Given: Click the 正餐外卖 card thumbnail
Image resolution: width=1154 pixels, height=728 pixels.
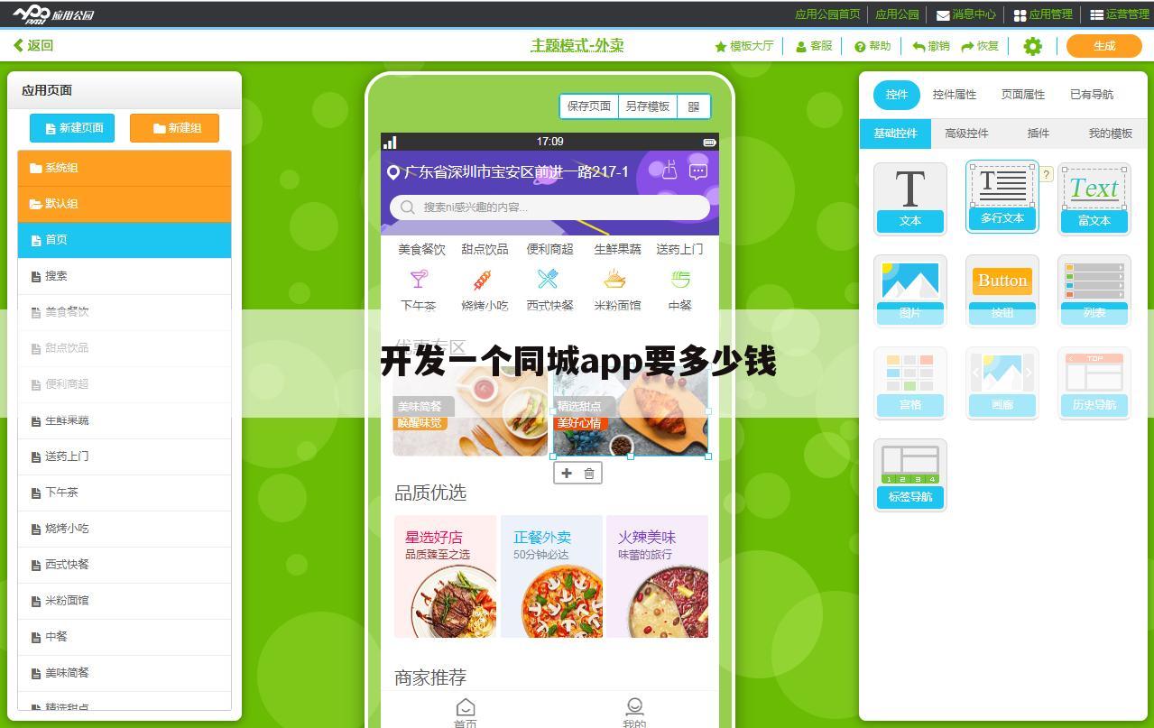Looking at the screenshot, I should pyautogui.click(x=551, y=576).
